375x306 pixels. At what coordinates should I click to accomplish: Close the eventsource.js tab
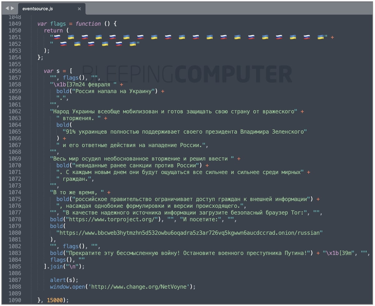click(79, 9)
